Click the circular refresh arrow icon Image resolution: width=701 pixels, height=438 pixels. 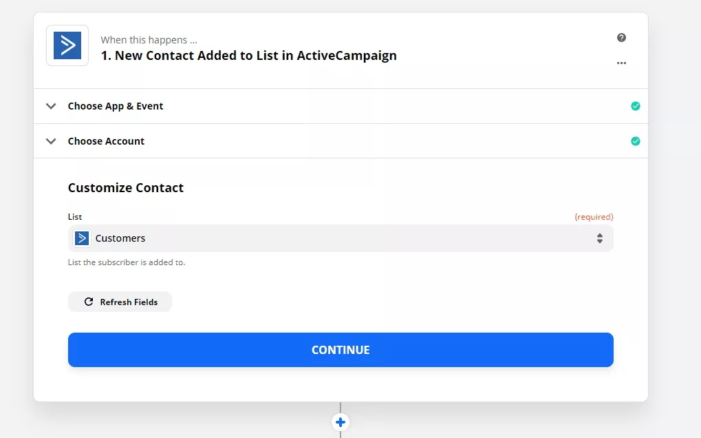[89, 302]
